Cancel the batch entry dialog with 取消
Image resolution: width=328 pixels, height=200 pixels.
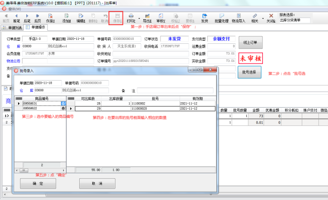coord(97,183)
